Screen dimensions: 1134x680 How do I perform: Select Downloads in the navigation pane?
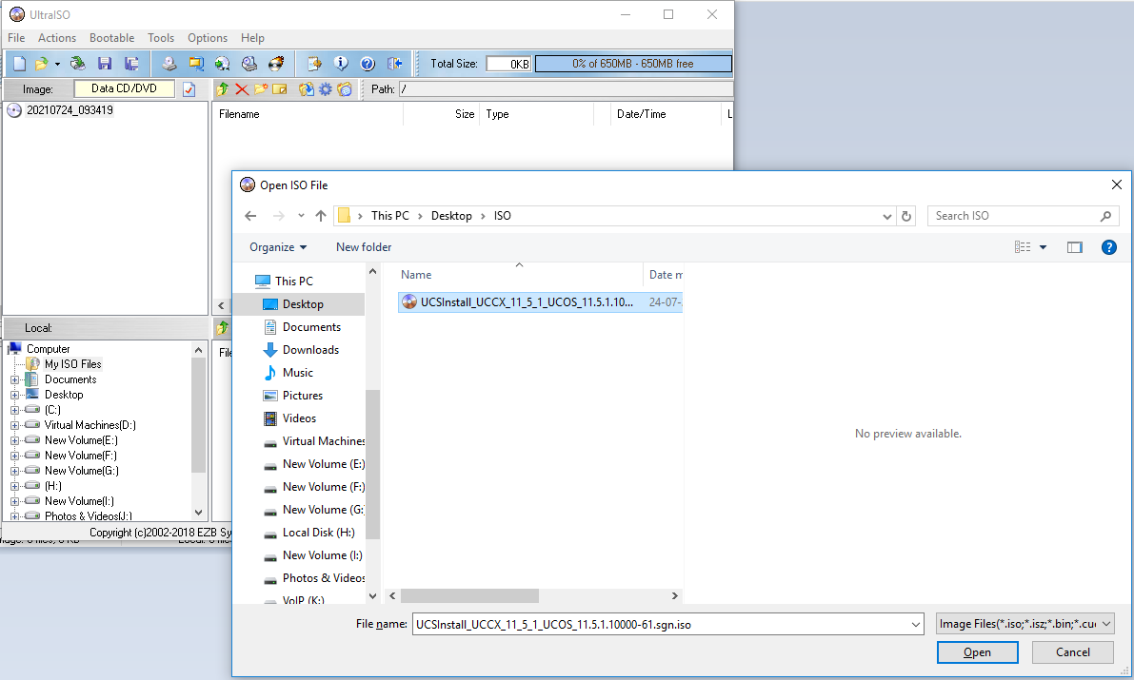click(x=311, y=350)
